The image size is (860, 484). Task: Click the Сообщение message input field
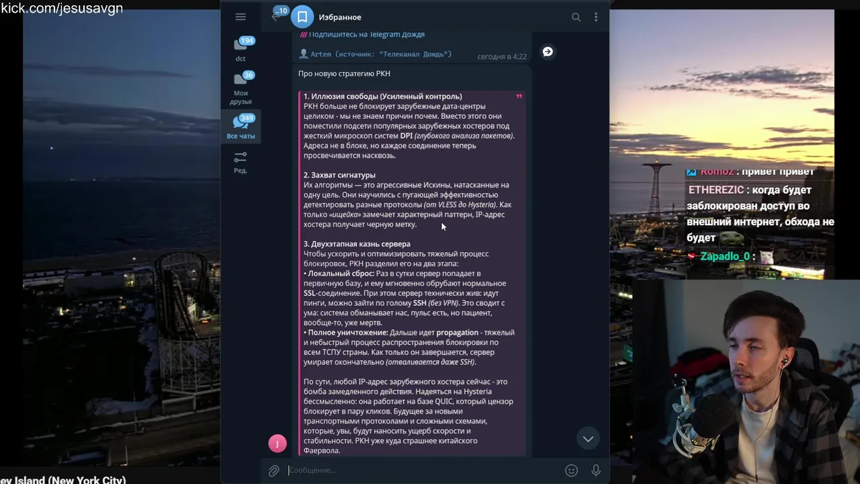tap(423, 471)
